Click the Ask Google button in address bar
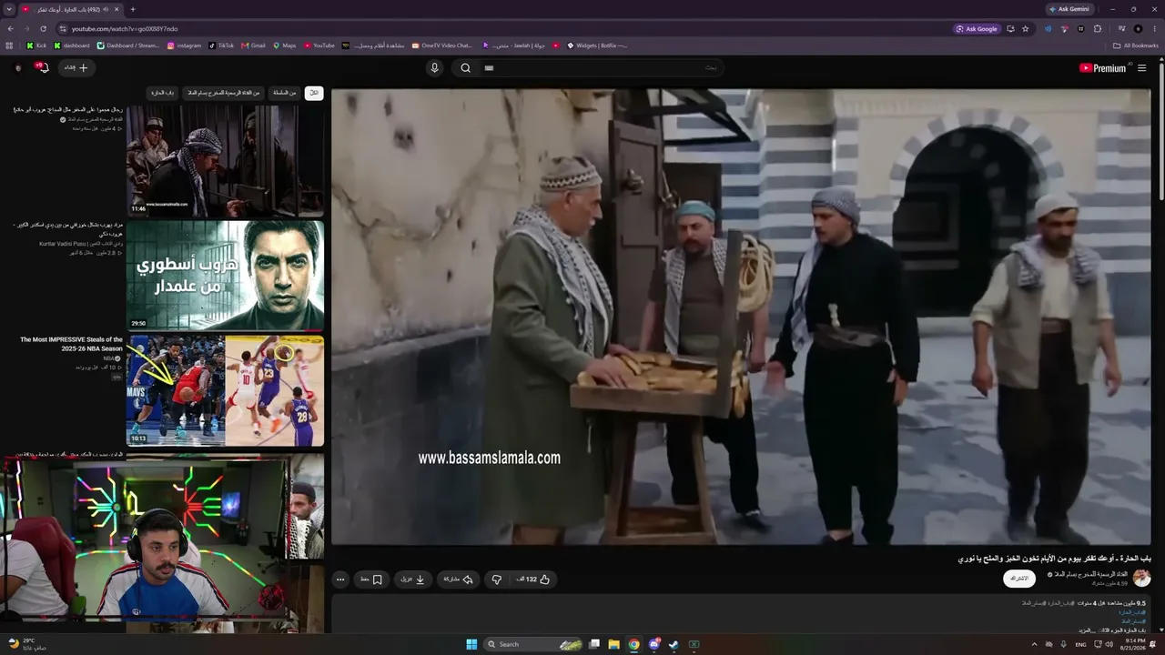Screen dimensions: 1165x655 [978, 28]
